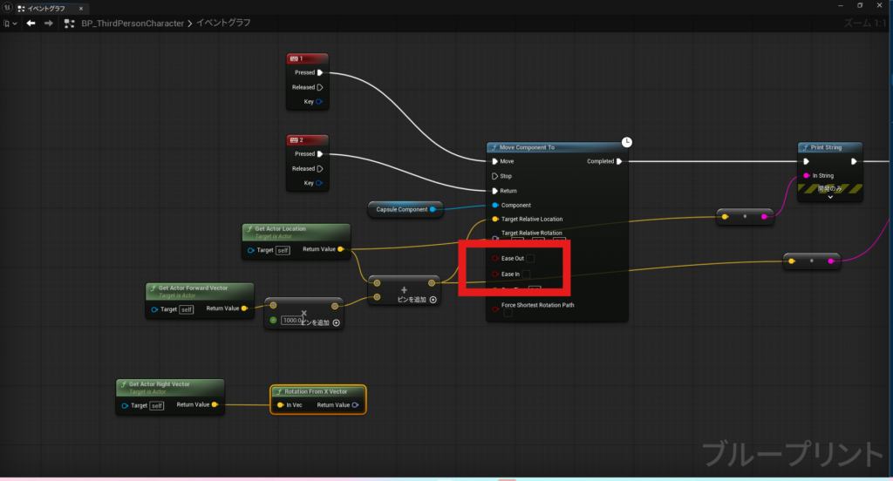Image resolution: width=893 pixels, height=481 pixels.
Task: Click the Return Value pin of Rotation From X Vector
Action: pos(355,405)
